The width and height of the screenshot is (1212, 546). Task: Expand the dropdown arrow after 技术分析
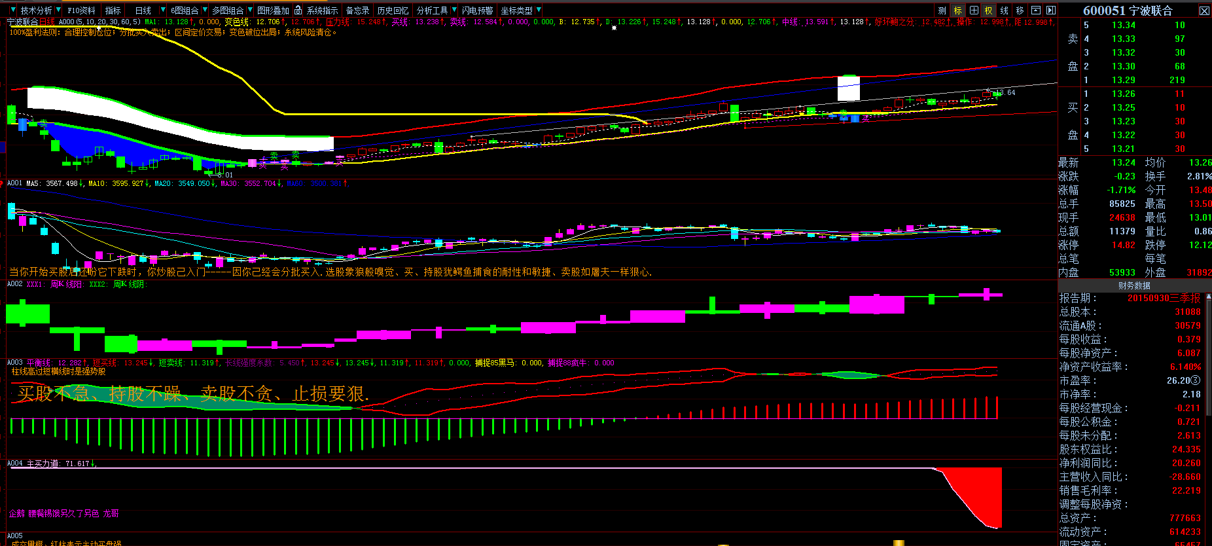click(x=59, y=10)
